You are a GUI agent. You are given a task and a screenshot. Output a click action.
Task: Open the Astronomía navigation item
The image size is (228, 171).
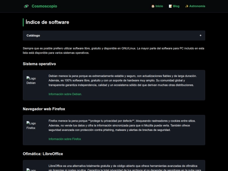(195, 6)
